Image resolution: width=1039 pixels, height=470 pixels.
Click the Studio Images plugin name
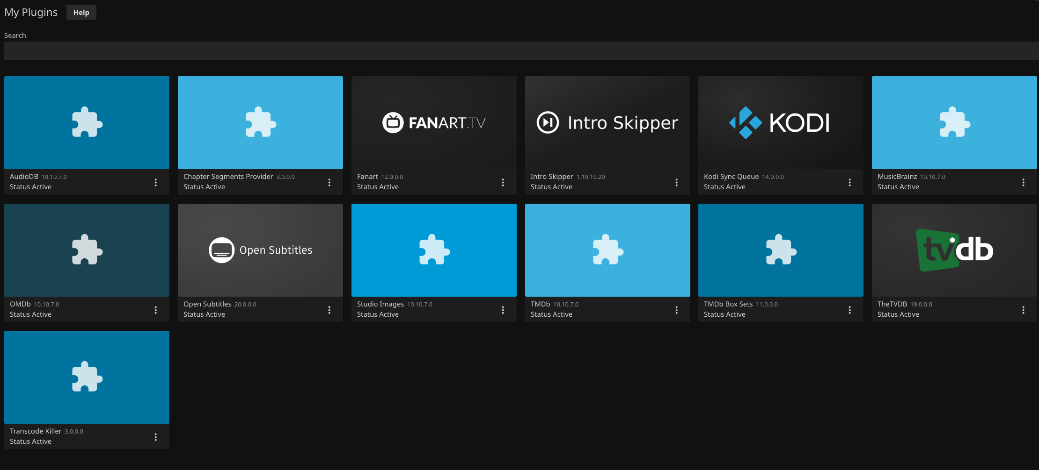[x=380, y=304]
